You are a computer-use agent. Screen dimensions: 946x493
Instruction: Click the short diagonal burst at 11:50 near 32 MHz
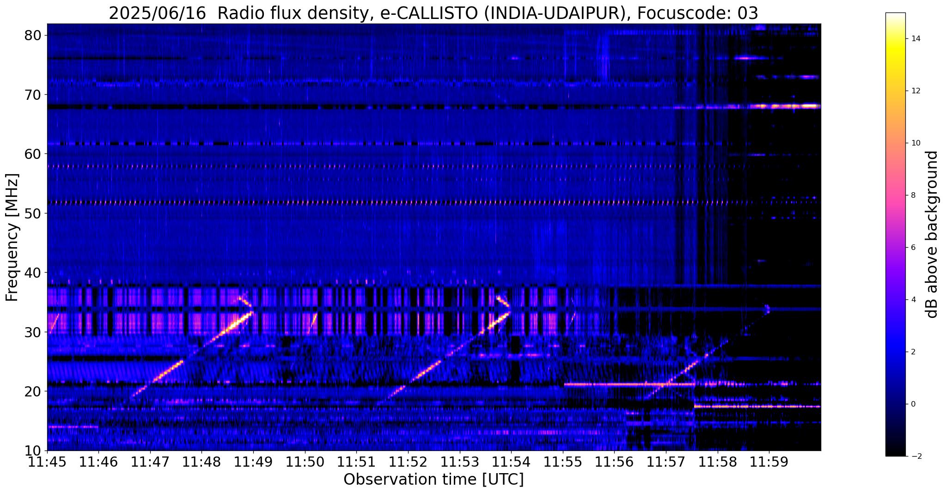[x=312, y=324]
